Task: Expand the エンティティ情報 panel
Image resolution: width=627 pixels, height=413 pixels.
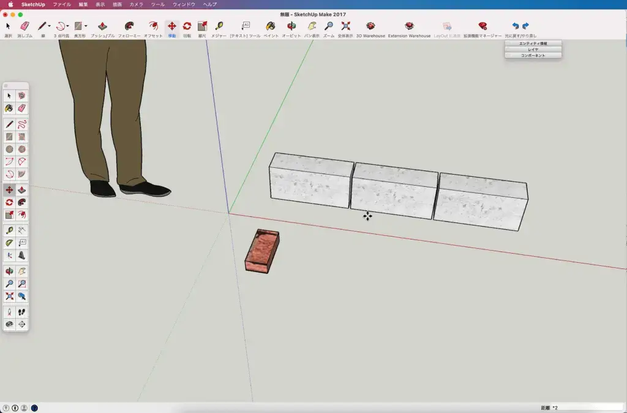Action: [x=533, y=44]
